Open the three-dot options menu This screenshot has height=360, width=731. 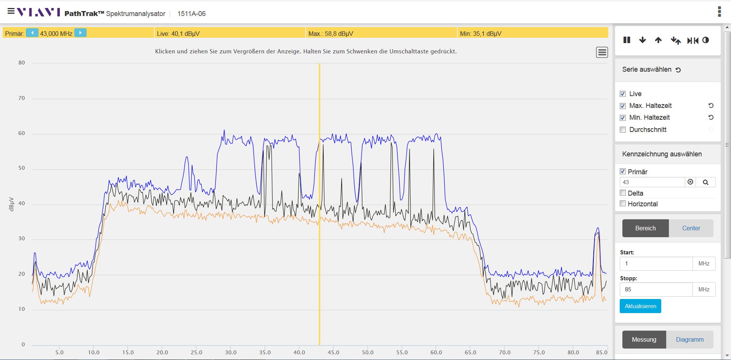click(719, 11)
